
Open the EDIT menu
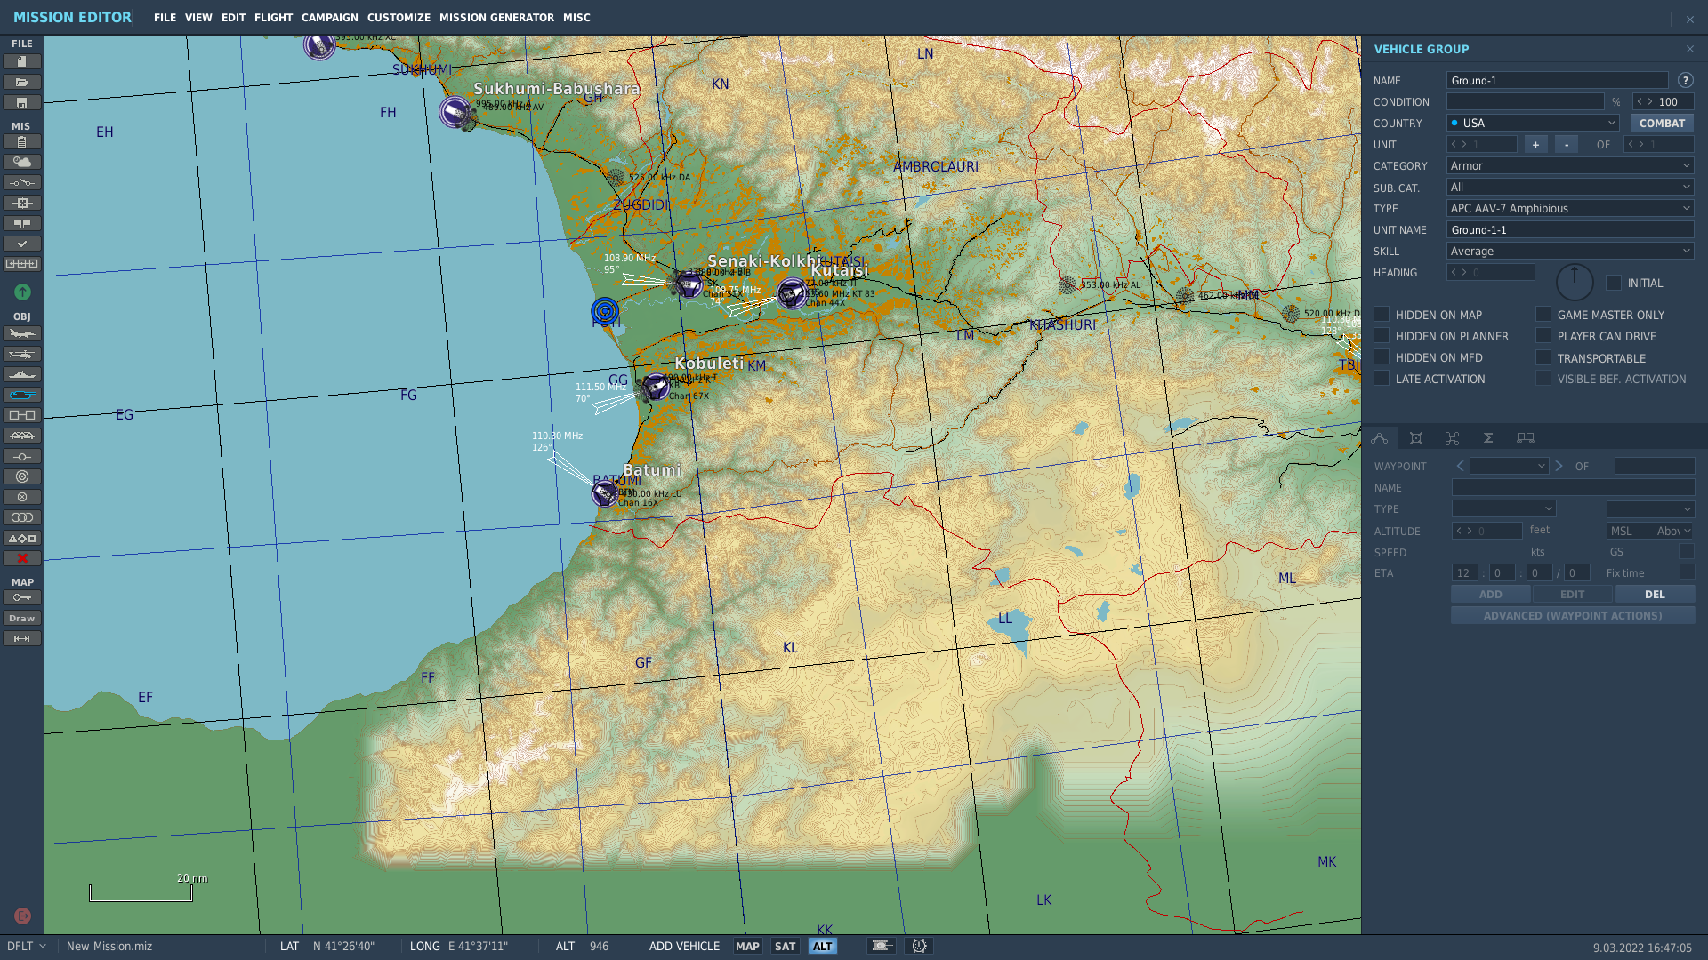pos(233,18)
